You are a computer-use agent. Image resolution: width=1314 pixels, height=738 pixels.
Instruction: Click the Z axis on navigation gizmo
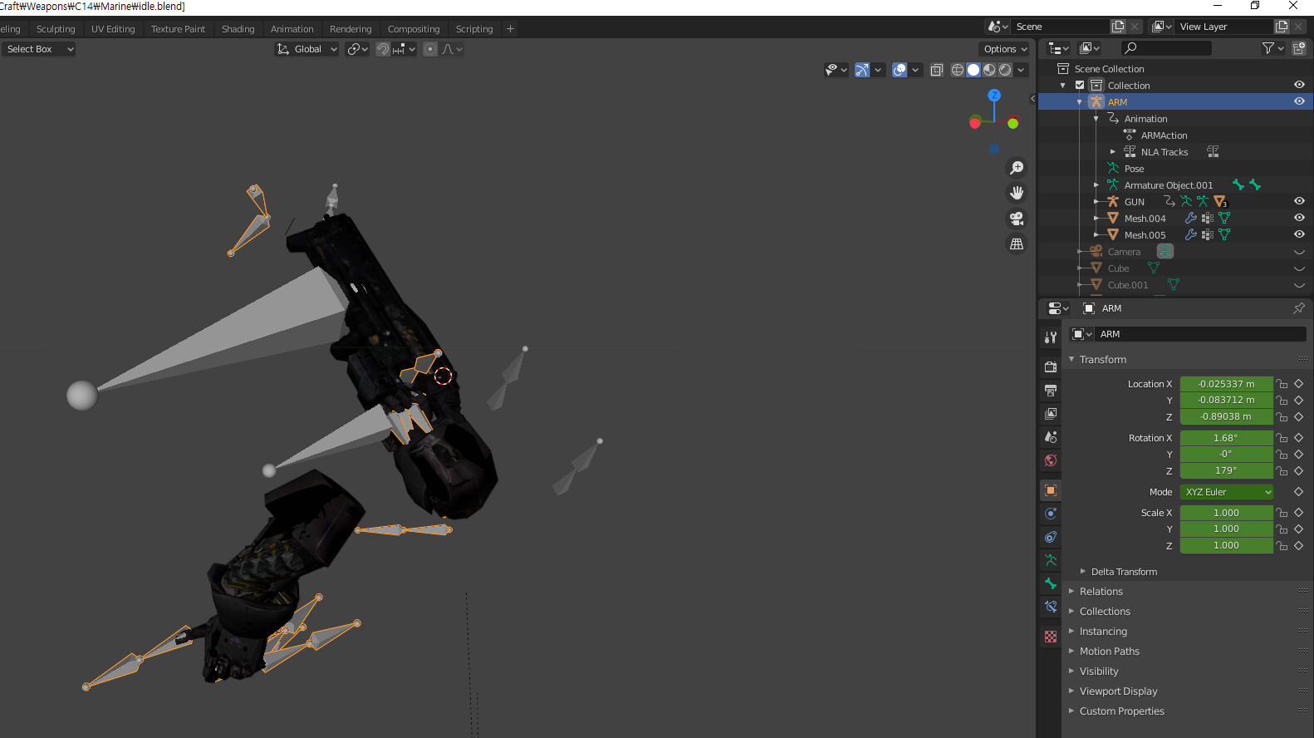click(994, 96)
